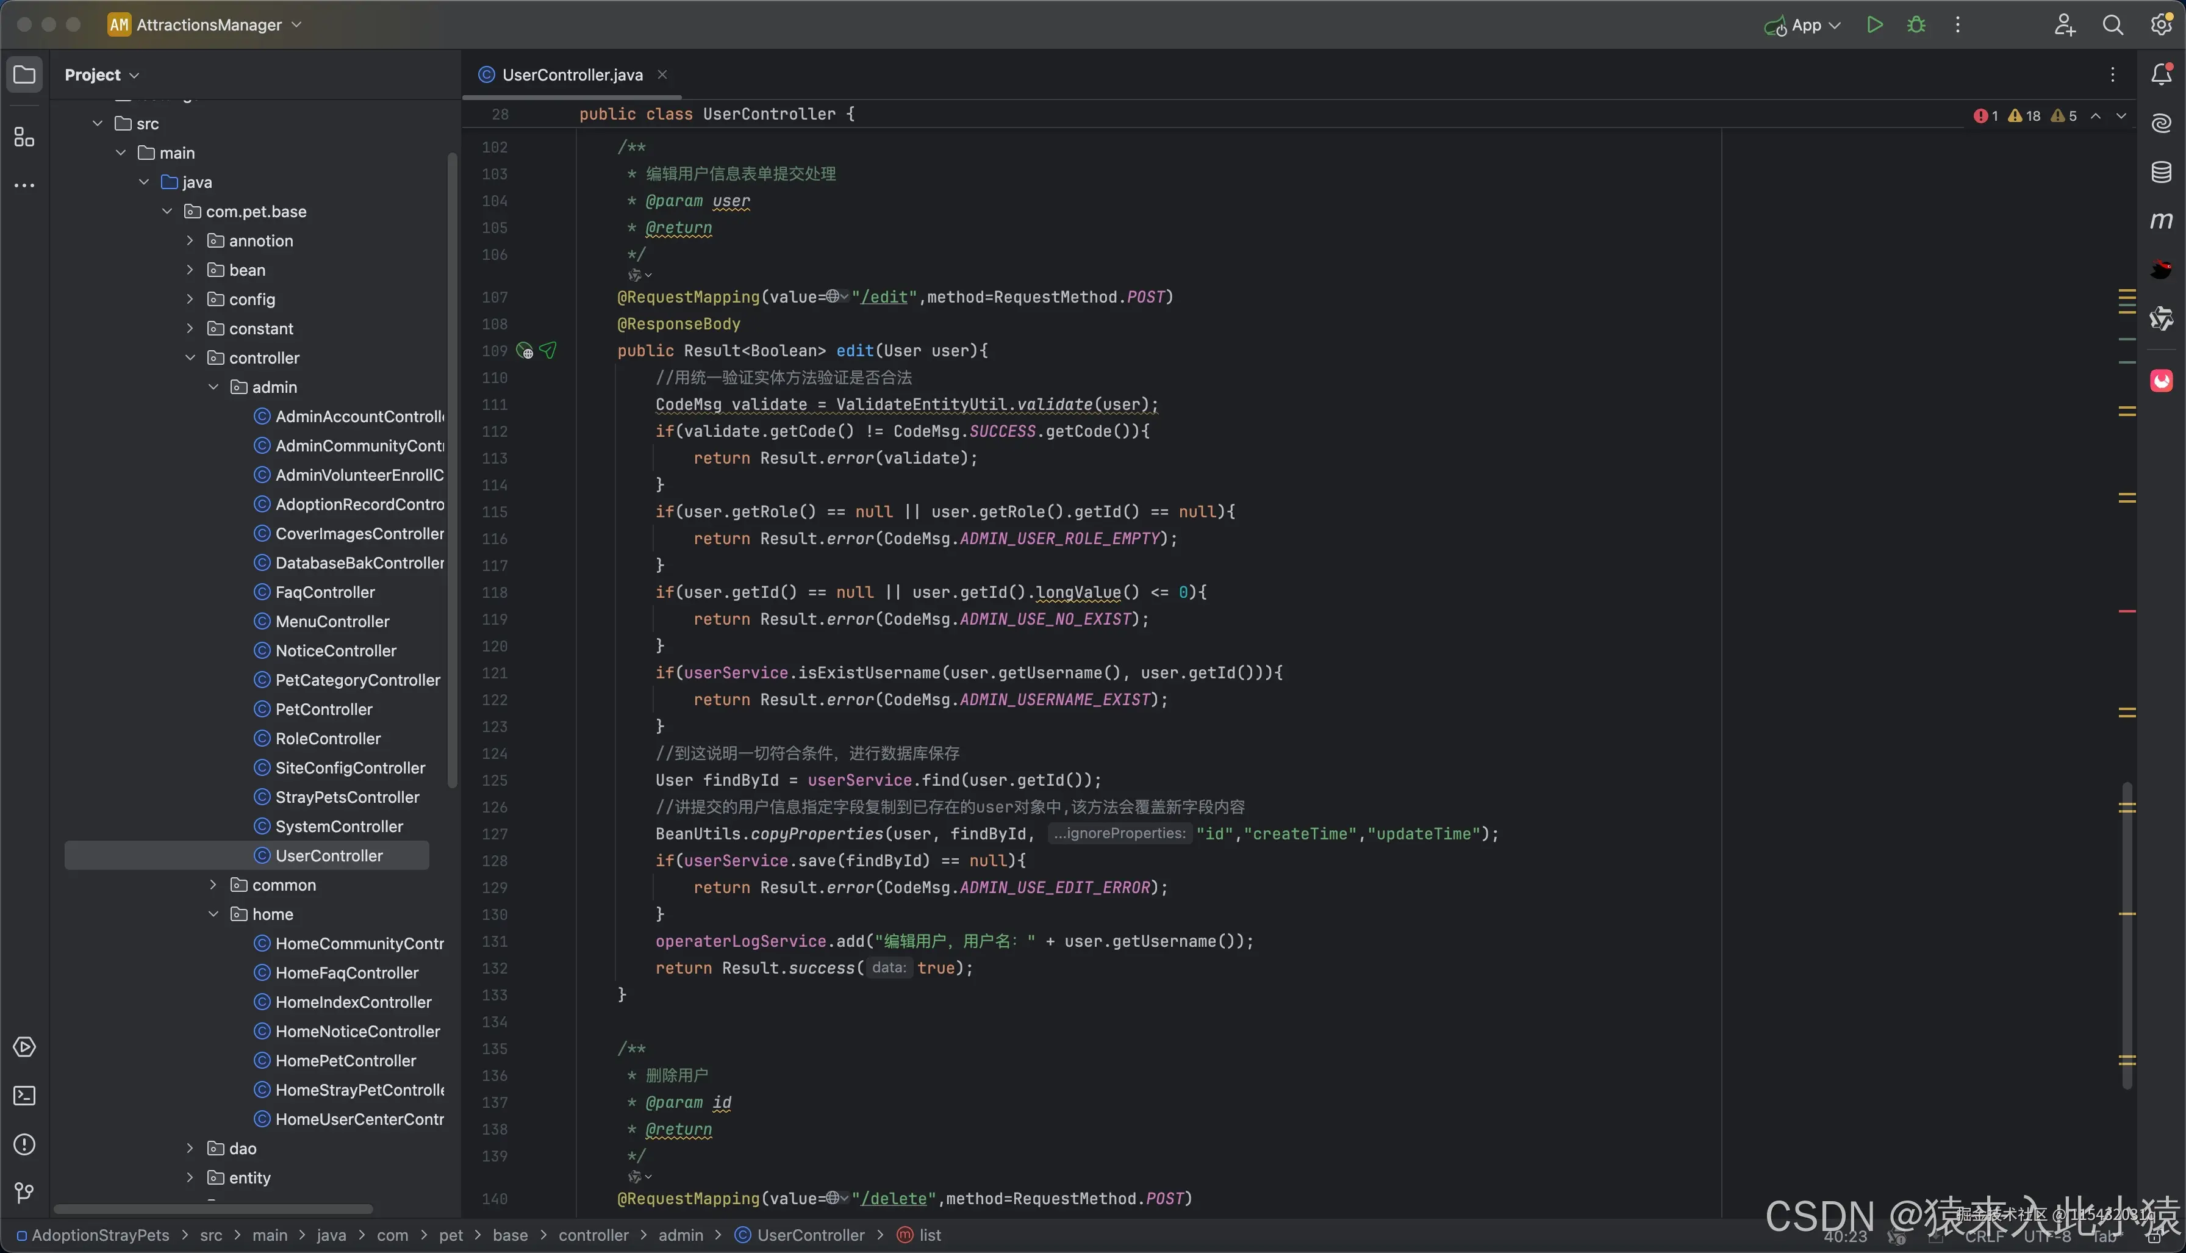The width and height of the screenshot is (2186, 1253).
Task: Open the AttractionsManager project dropdown
Action: pos(205,25)
